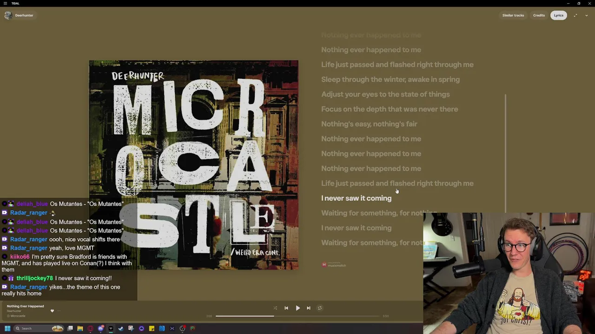Open Steam from the taskbar

tap(121, 328)
